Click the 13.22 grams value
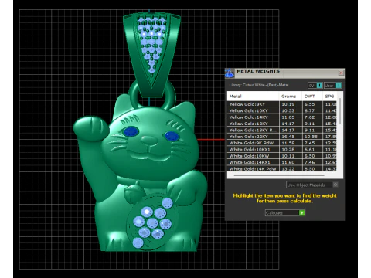371x278 pixels. (288, 168)
